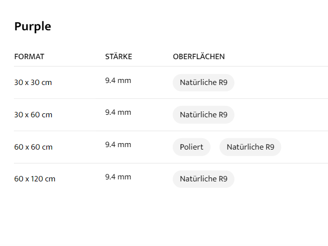The image size is (328, 246).
Task: Select the 30 x 60 cm format
Action: (33, 115)
